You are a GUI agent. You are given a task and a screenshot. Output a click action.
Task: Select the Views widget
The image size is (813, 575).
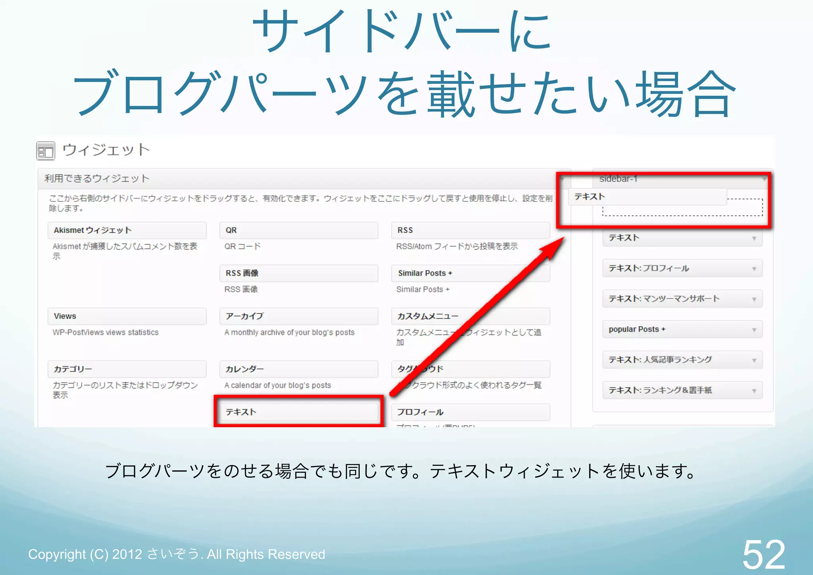(x=127, y=316)
